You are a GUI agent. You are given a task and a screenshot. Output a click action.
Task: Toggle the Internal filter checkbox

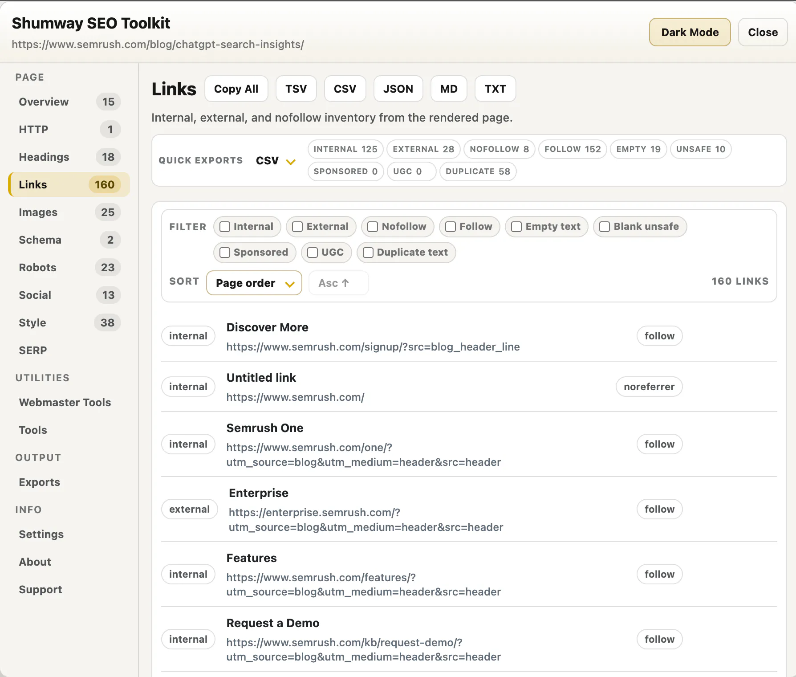[225, 227]
